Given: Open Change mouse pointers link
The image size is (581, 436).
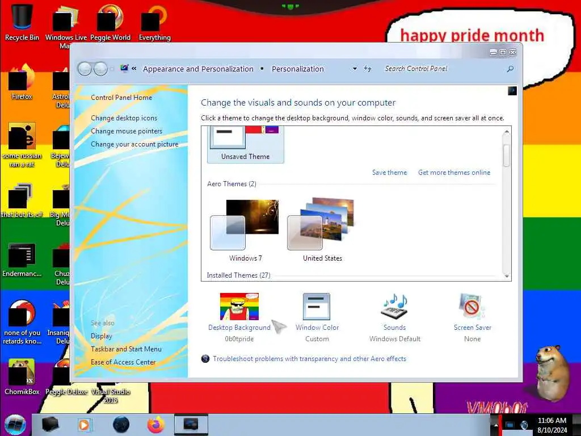Looking at the screenshot, I should (x=127, y=131).
